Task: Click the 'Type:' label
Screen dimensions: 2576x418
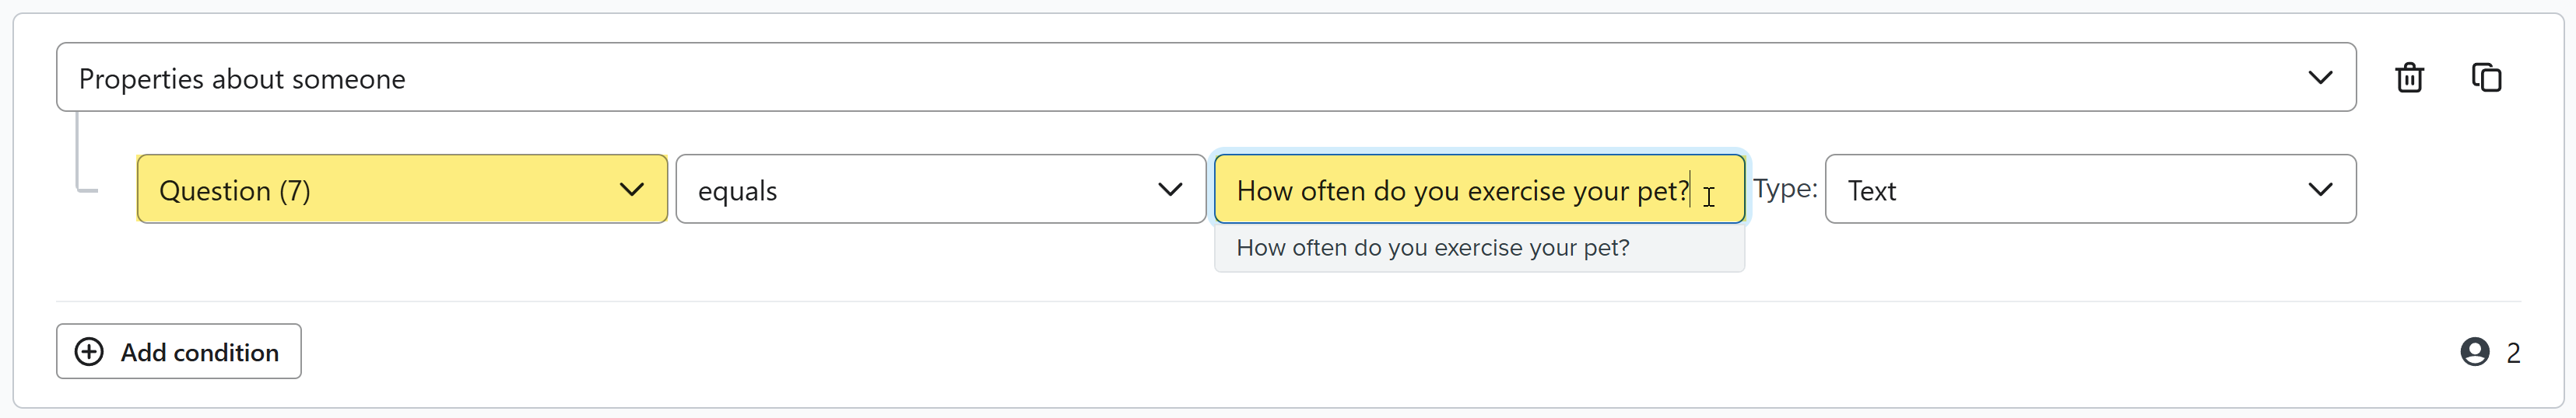Action: (1785, 189)
